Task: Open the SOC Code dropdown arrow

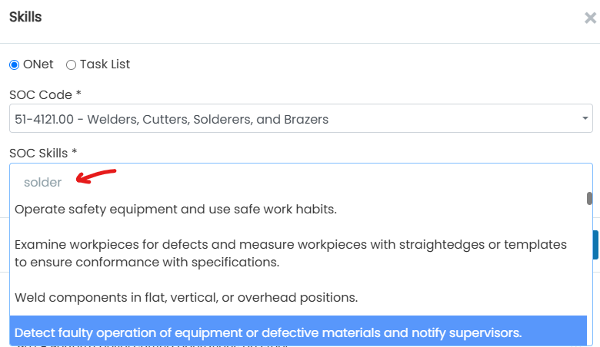Action: [585, 118]
